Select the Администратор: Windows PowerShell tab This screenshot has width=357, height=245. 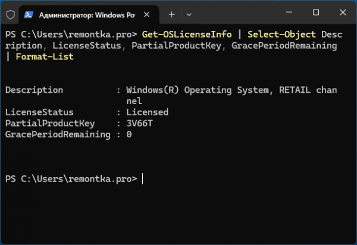coord(89,15)
